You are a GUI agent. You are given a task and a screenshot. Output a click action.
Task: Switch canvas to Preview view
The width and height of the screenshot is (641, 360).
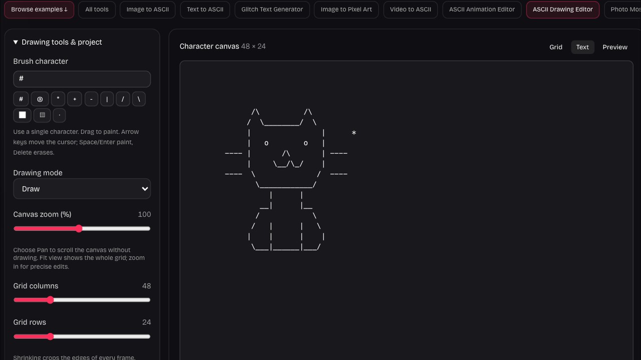click(615, 47)
